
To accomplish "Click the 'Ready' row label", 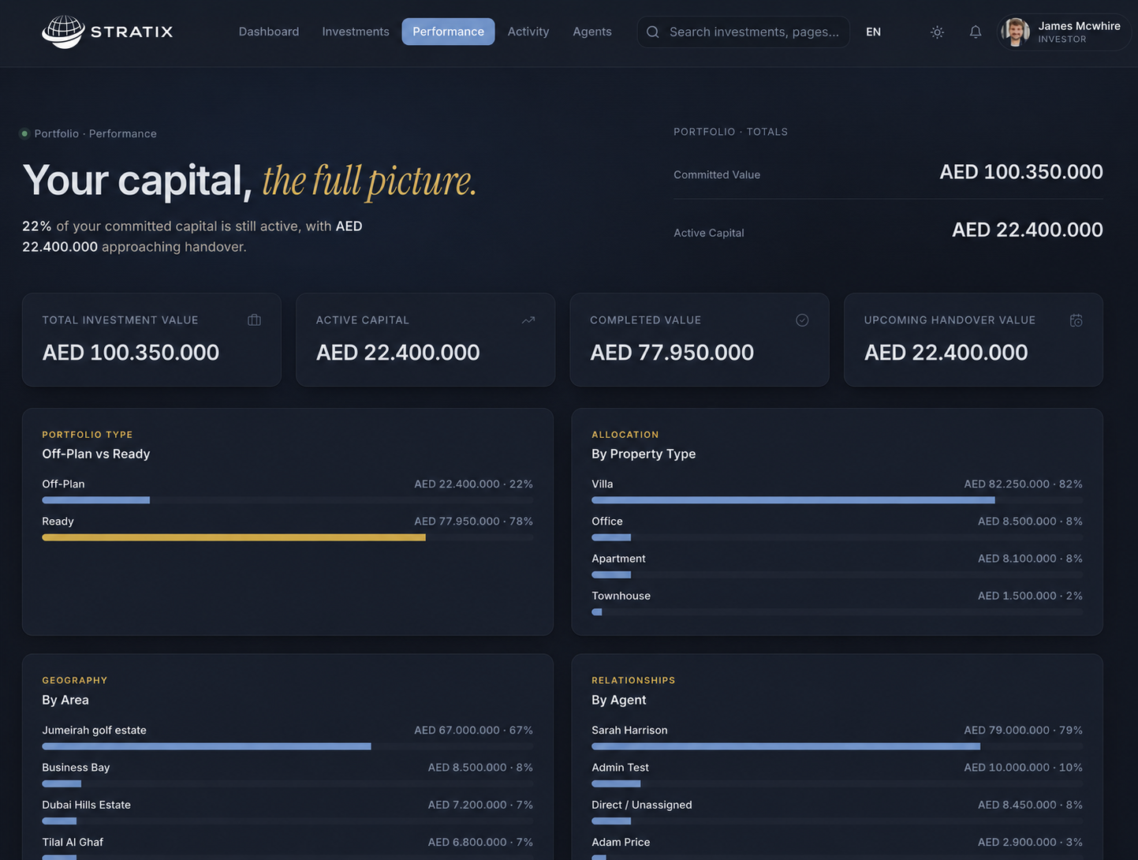I will click(x=58, y=522).
